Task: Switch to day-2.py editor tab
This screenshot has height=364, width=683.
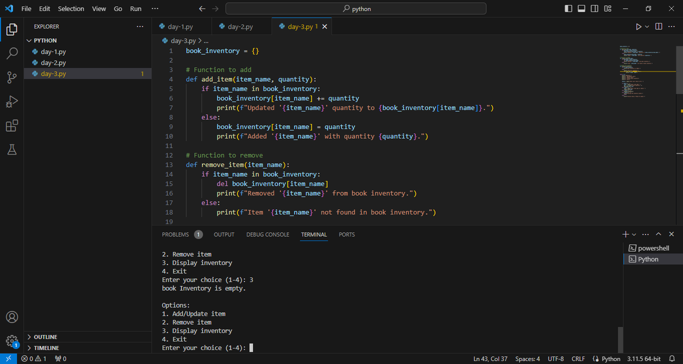Action: point(241,27)
